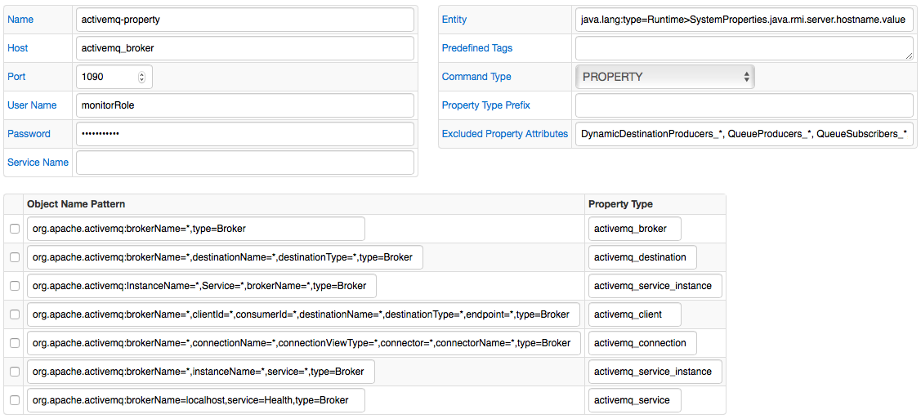Mark the activemq_connection row checkbox
921x419 pixels.
click(x=15, y=343)
